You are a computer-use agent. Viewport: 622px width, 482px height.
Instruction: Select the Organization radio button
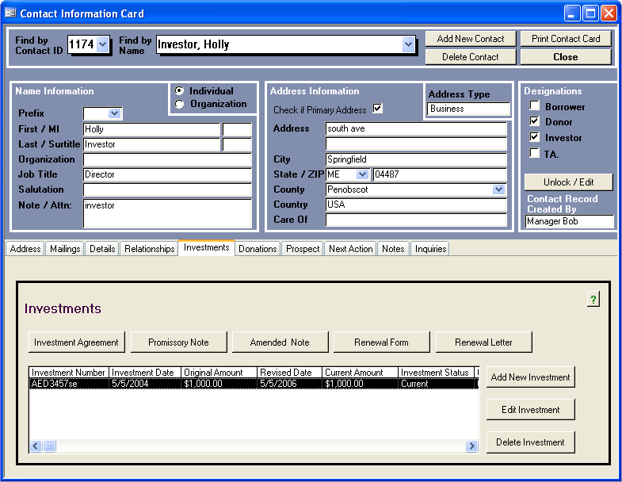[x=180, y=104]
